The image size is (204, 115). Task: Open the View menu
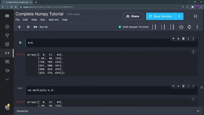(x=34, y=20)
